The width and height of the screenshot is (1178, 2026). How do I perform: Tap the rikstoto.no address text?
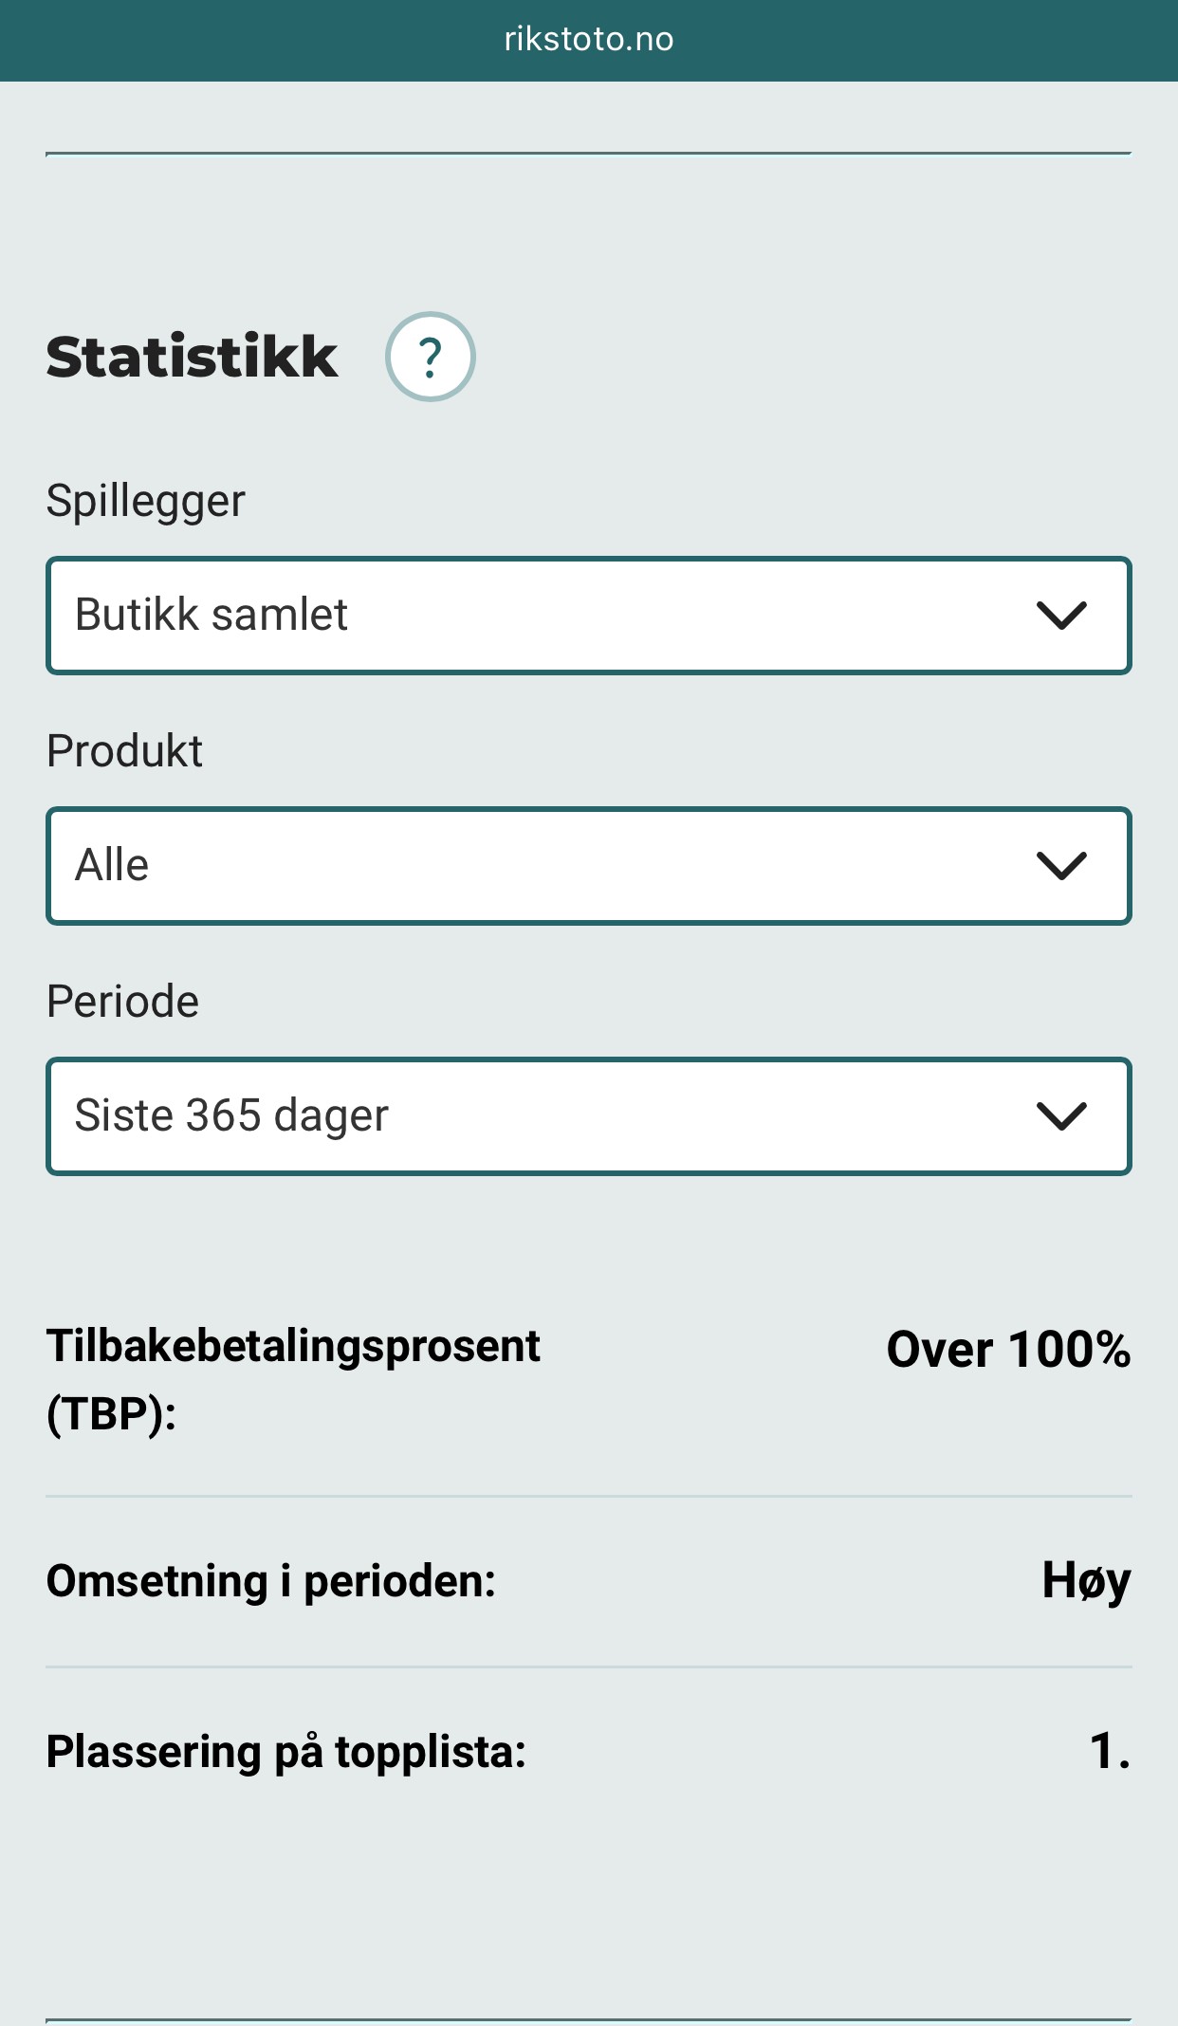click(588, 39)
